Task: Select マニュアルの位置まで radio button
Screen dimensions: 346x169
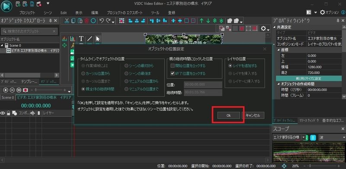Action: pos(126,89)
